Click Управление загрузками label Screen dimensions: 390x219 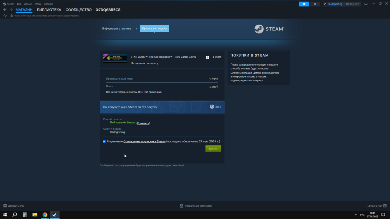[x=199, y=206]
